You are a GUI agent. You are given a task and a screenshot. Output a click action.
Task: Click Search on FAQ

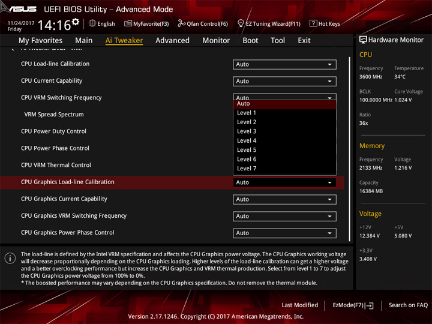click(408, 305)
